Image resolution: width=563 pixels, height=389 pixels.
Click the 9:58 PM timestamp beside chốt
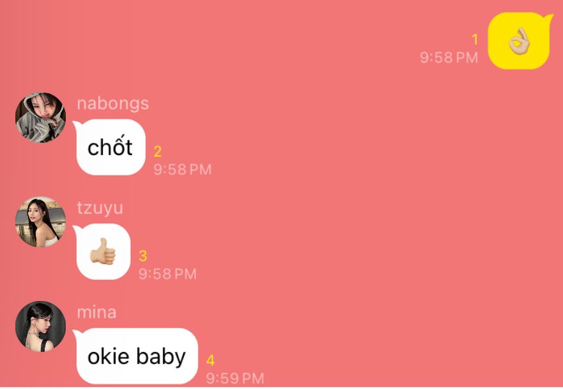pos(183,170)
